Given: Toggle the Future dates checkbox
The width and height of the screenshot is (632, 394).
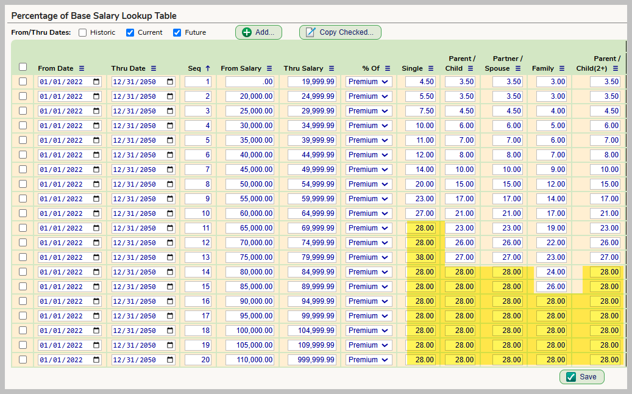Looking at the screenshot, I should pyautogui.click(x=177, y=32).
